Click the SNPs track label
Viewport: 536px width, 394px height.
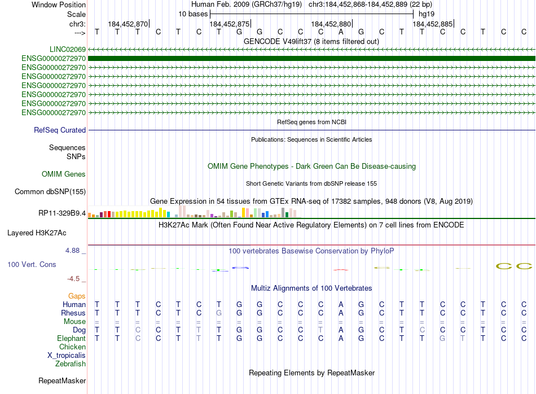76,156
